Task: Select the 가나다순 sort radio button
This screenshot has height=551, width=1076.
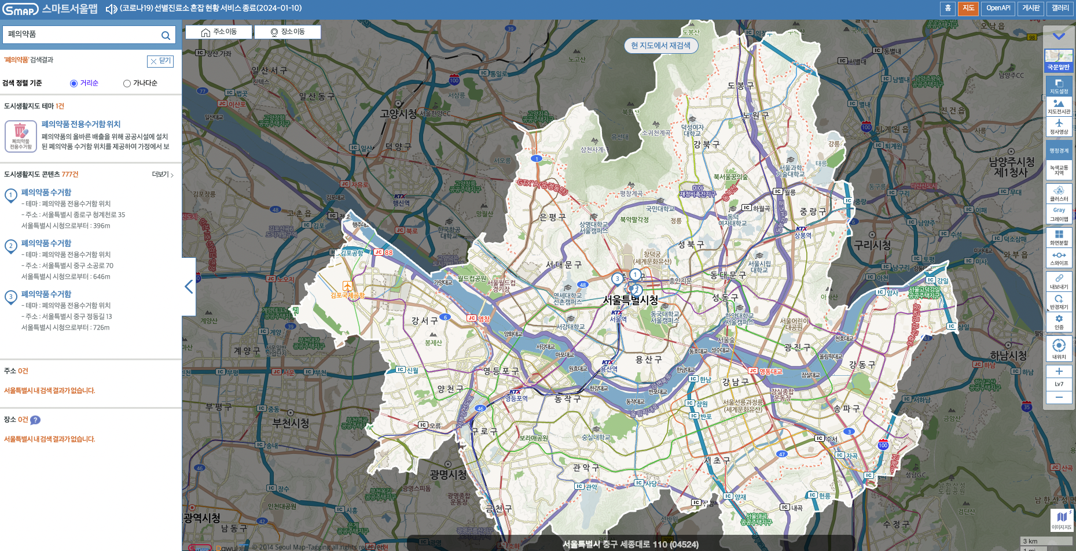Action: pyautogui.click(x=127, y=83)
